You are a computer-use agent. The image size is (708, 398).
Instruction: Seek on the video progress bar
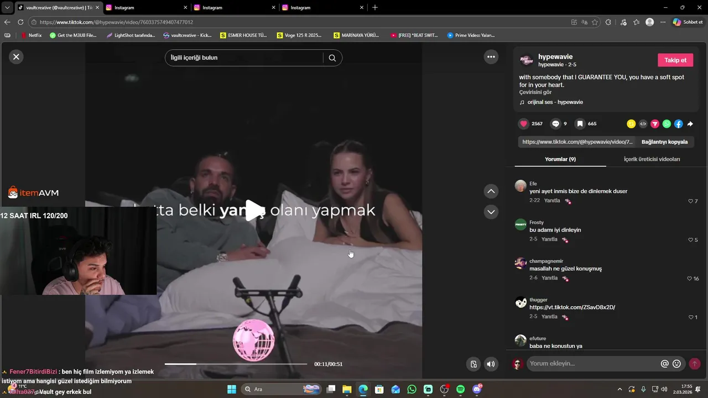(236, 364)
